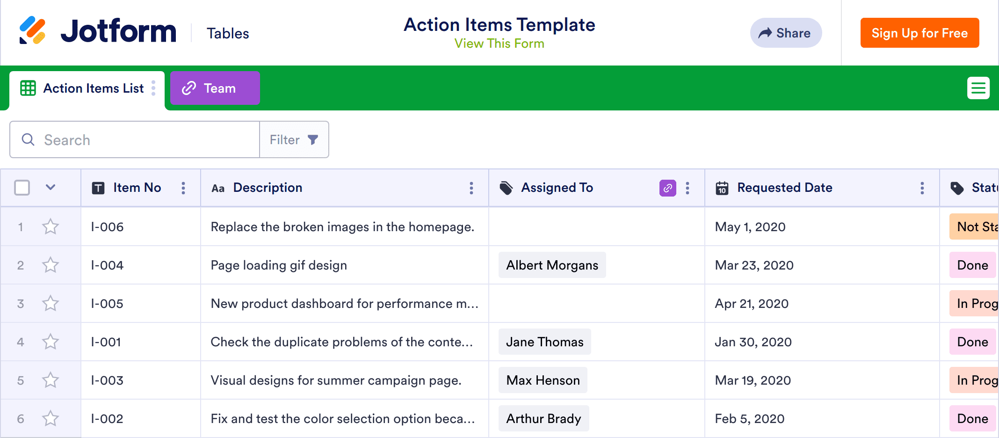This screenshot has width=999, height=438.
Task: Open Description column options menu
Action: pos(471,188)
